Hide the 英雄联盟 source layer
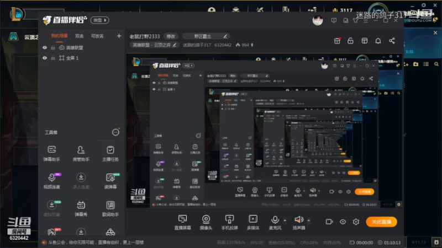Viewport: 442px width, 248px height. pyautogui.click(x=45, y=47)
